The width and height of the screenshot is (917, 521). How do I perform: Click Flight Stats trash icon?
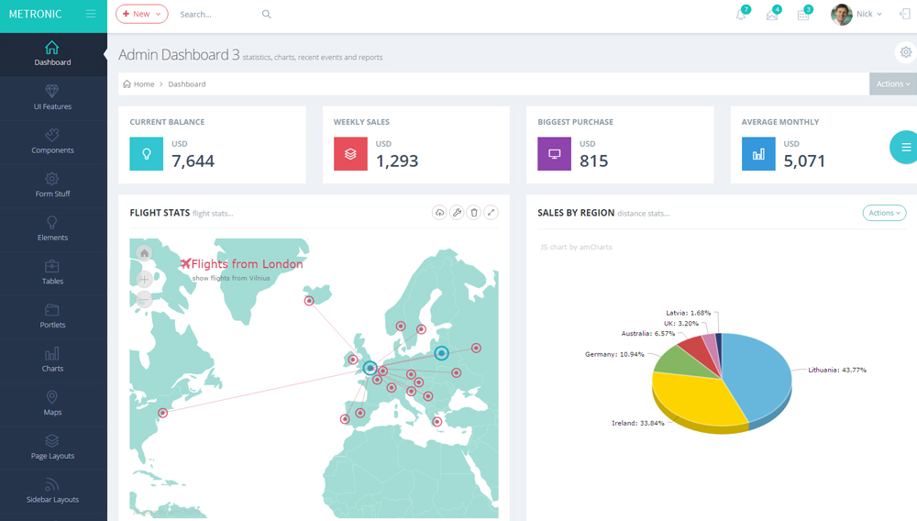tap(474, 212)
